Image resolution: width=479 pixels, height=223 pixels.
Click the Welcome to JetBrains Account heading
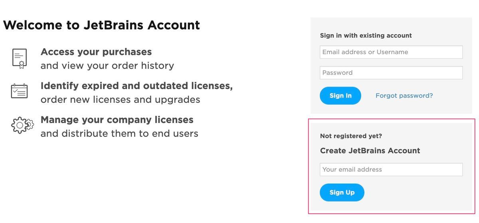(101, 25)
